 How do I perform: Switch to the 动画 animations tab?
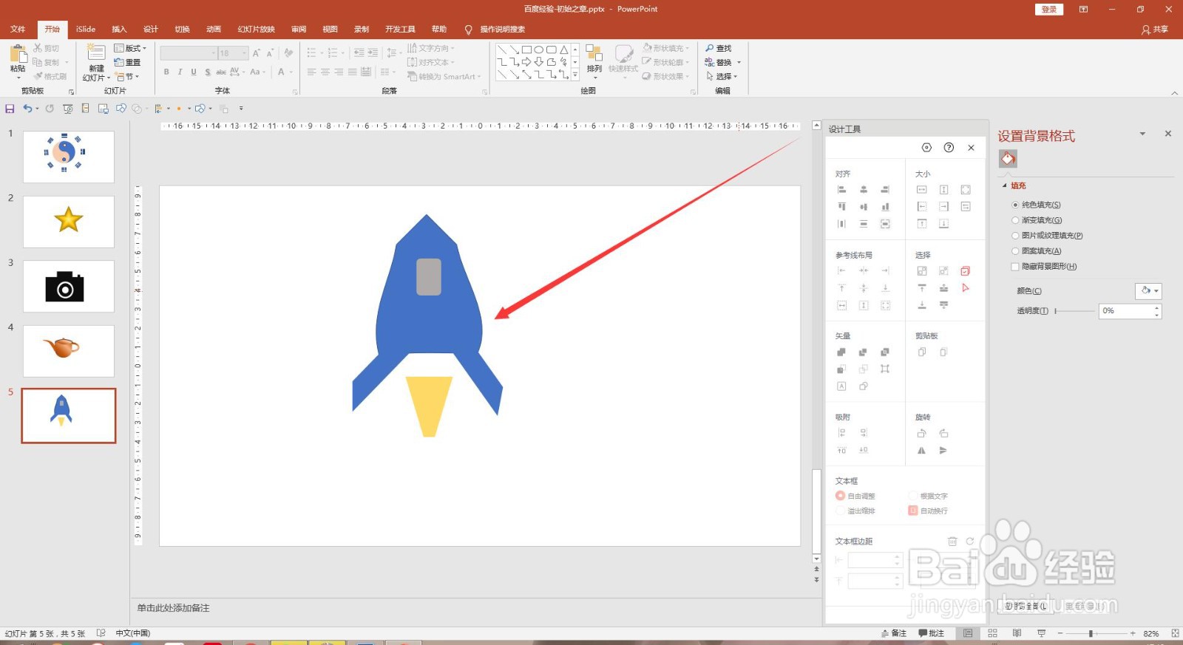(x=214, y=29)
